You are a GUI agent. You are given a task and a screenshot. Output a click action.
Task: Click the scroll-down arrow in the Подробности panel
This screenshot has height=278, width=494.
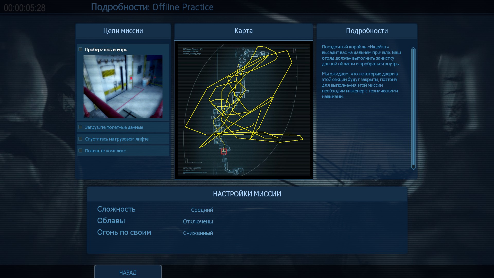coord(413,169)
